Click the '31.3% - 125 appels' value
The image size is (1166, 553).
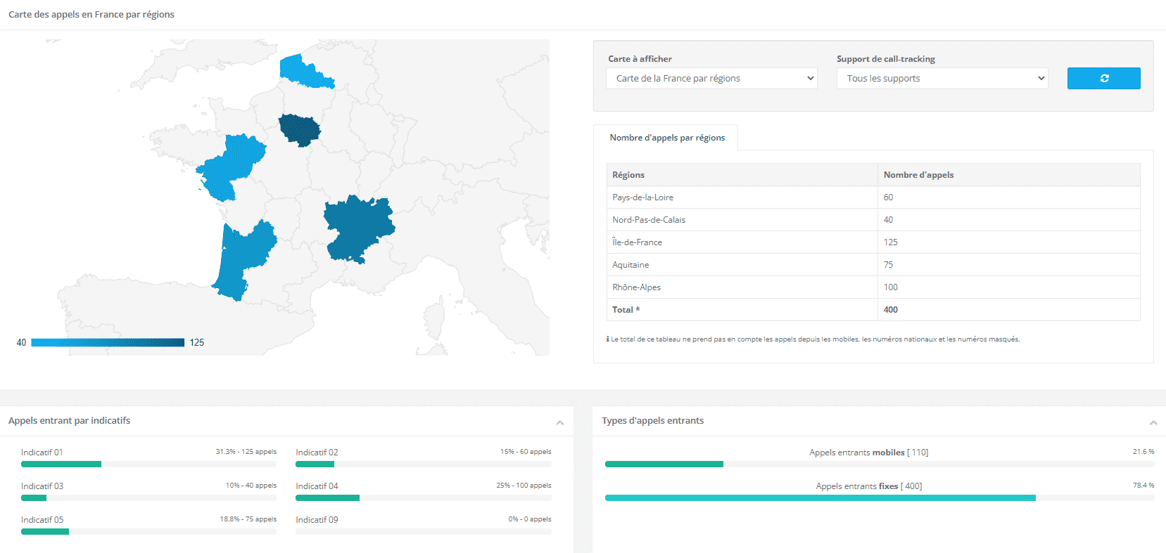246,452
